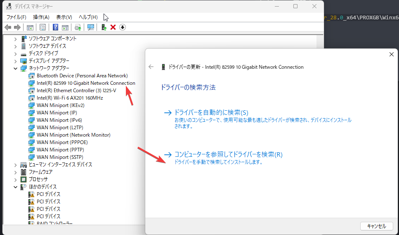The image size is (399, 235).
Task: Expand the ヒューマン インターフェイス デバイス node
Action: (x=16, y=165)
